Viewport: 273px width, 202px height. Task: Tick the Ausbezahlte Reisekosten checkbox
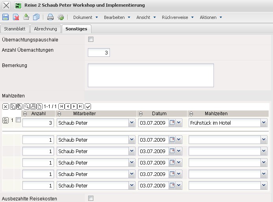91,198
